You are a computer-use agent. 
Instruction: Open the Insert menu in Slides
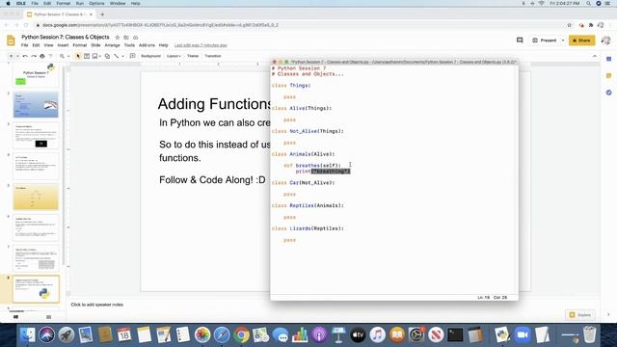[63, 45]
